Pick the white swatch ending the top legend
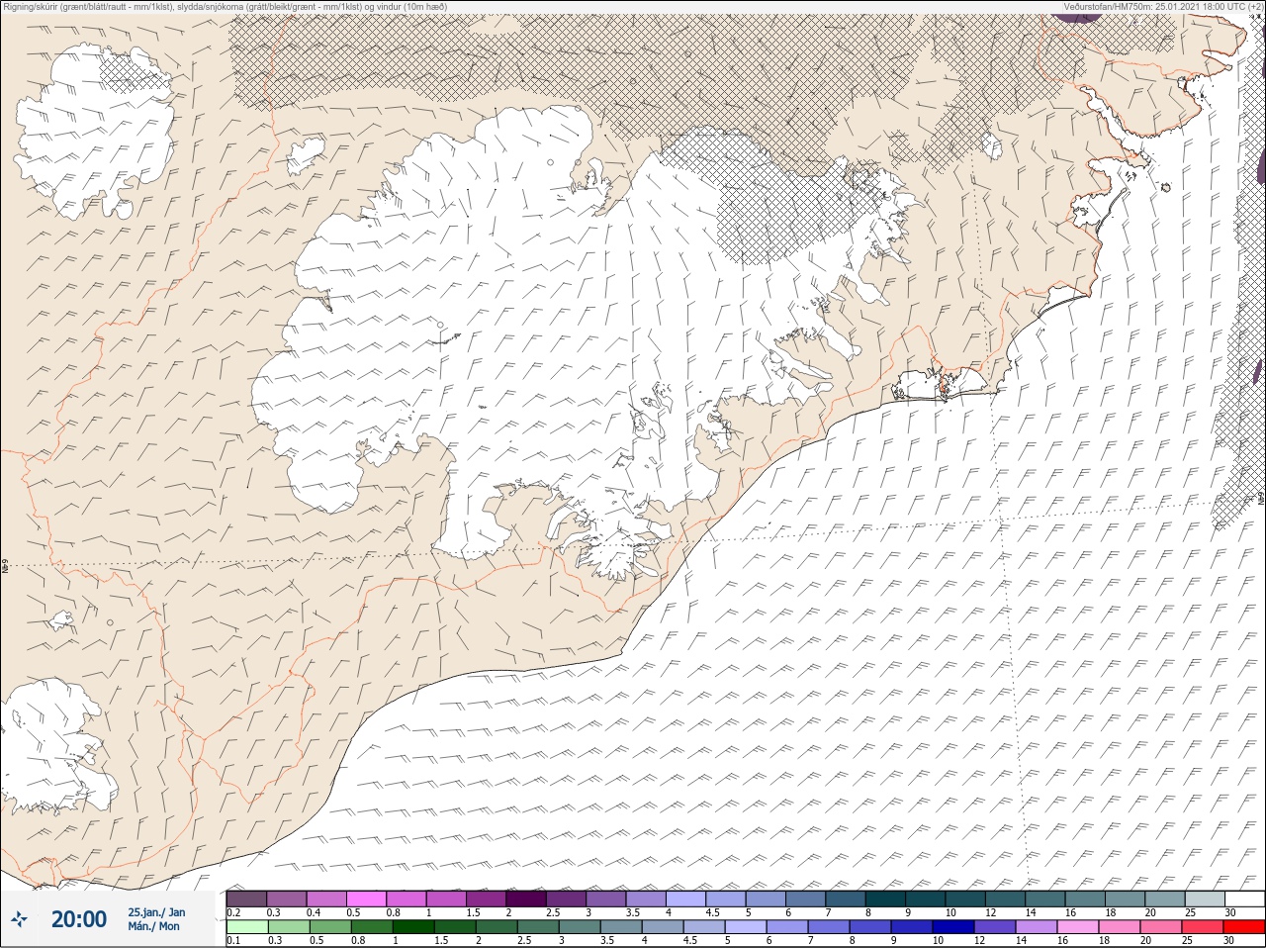1266x948 pixels. [x=1245, y=899]
